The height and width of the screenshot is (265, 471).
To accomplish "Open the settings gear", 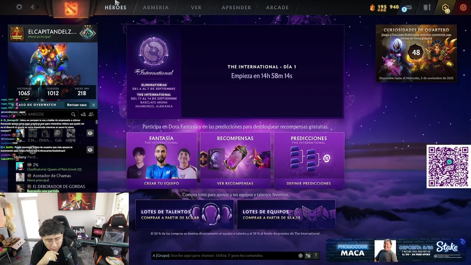I will (x=19, y=7).
